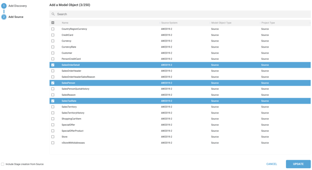Select the SalesOrderHeader name text
The image size is (312, 170).
71,71
